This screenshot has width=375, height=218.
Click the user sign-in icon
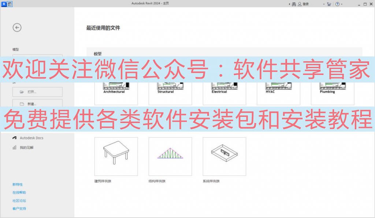pyautogui.click(x=300, y=4)
